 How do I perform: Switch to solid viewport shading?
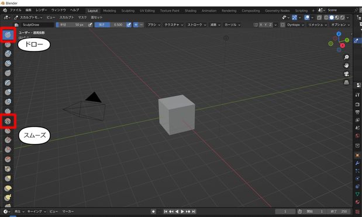pyautogui.click(x=332, y=18)
